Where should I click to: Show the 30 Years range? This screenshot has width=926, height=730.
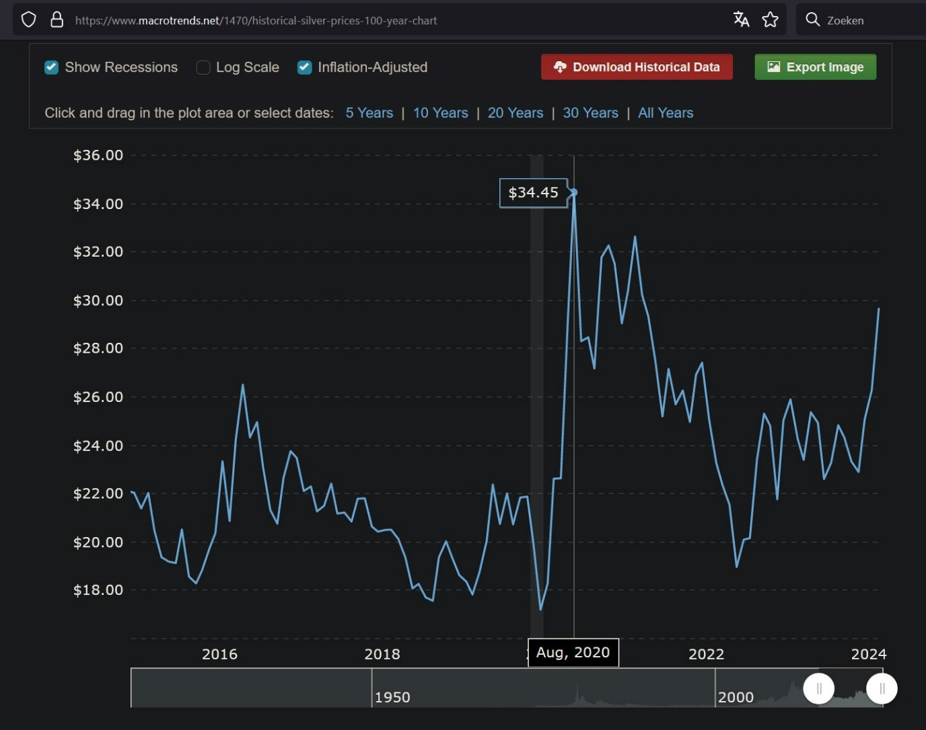(590, 113)
